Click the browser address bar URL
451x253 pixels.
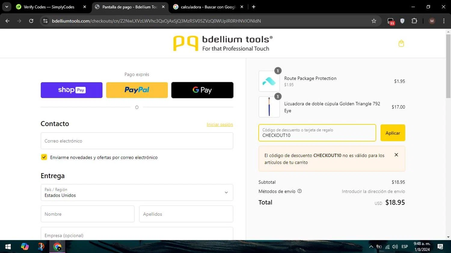pos(156,21)
